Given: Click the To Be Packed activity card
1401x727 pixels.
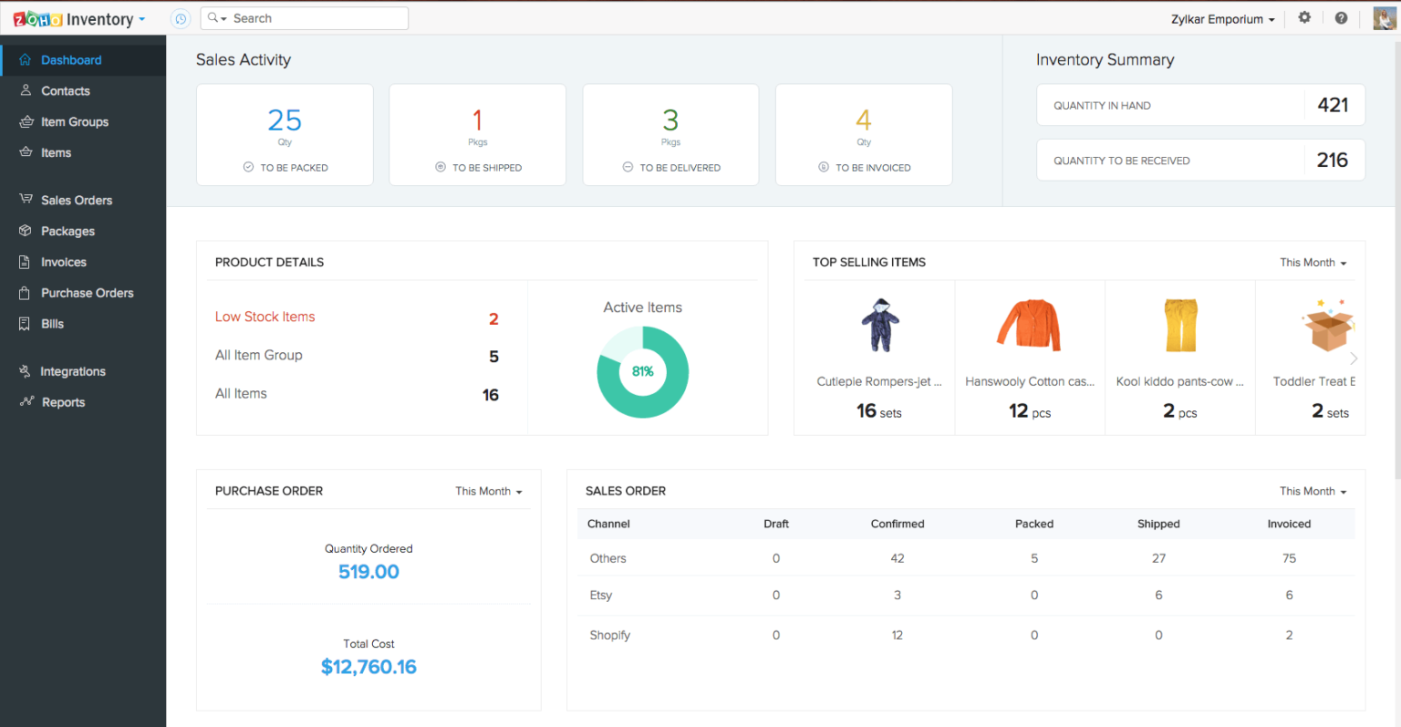Looking at the screenshot, I should coord(285,134).
